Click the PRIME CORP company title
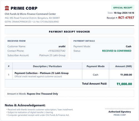Screen dimensions: 139x121 click(24, 8)
